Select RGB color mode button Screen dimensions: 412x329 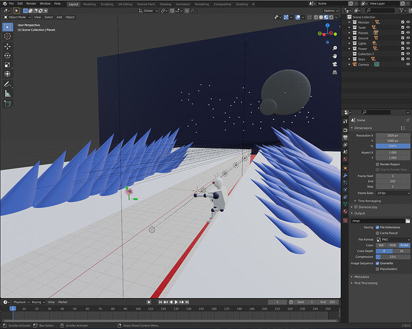click(393, 245)
